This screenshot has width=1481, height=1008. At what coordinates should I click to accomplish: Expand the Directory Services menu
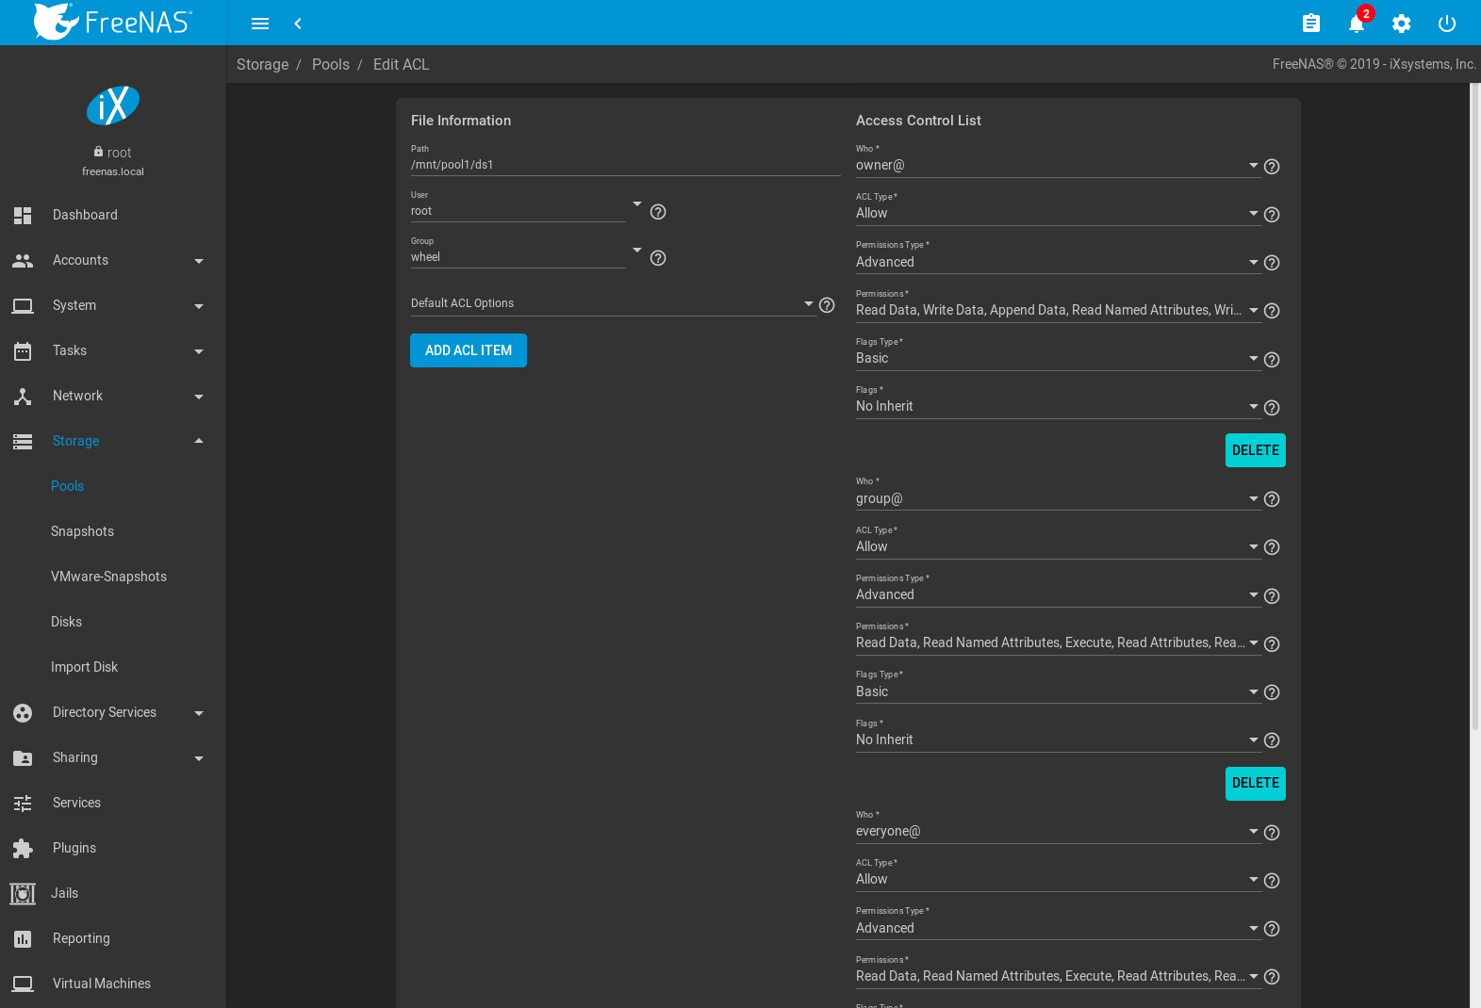pyautogui.click(x=113, y=712)
